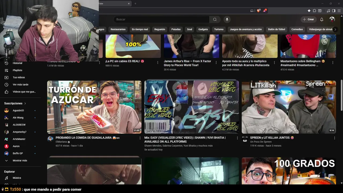Image resolution: width=343 pixels, height=193 pixels.
Task: Expand the Suscripciones section chevron
Action: 25,103
